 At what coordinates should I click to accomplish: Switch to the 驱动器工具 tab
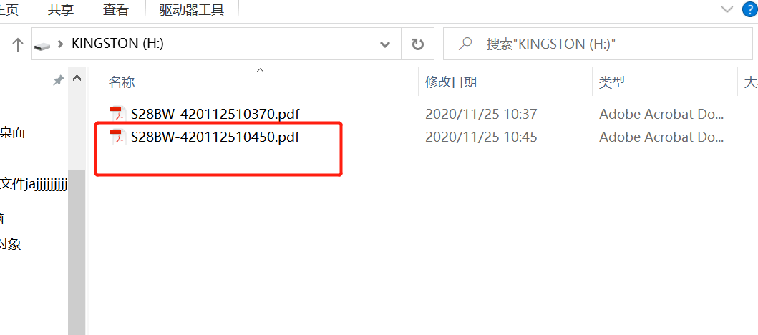point(192,10)
